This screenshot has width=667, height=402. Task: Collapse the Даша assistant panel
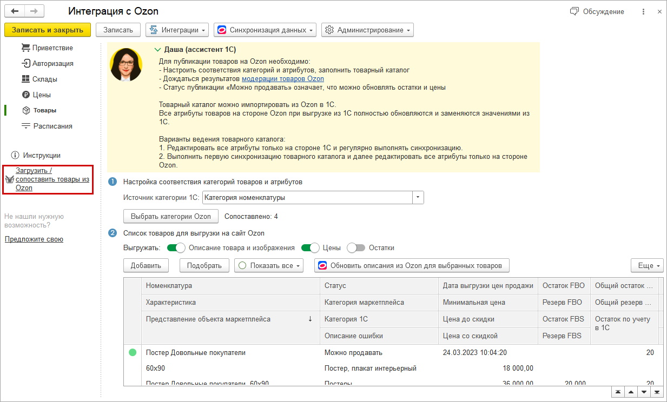point(158,49)
